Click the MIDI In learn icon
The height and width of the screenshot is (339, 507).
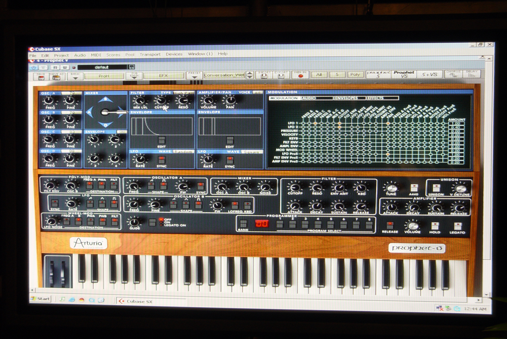click(x=300, y=75)
